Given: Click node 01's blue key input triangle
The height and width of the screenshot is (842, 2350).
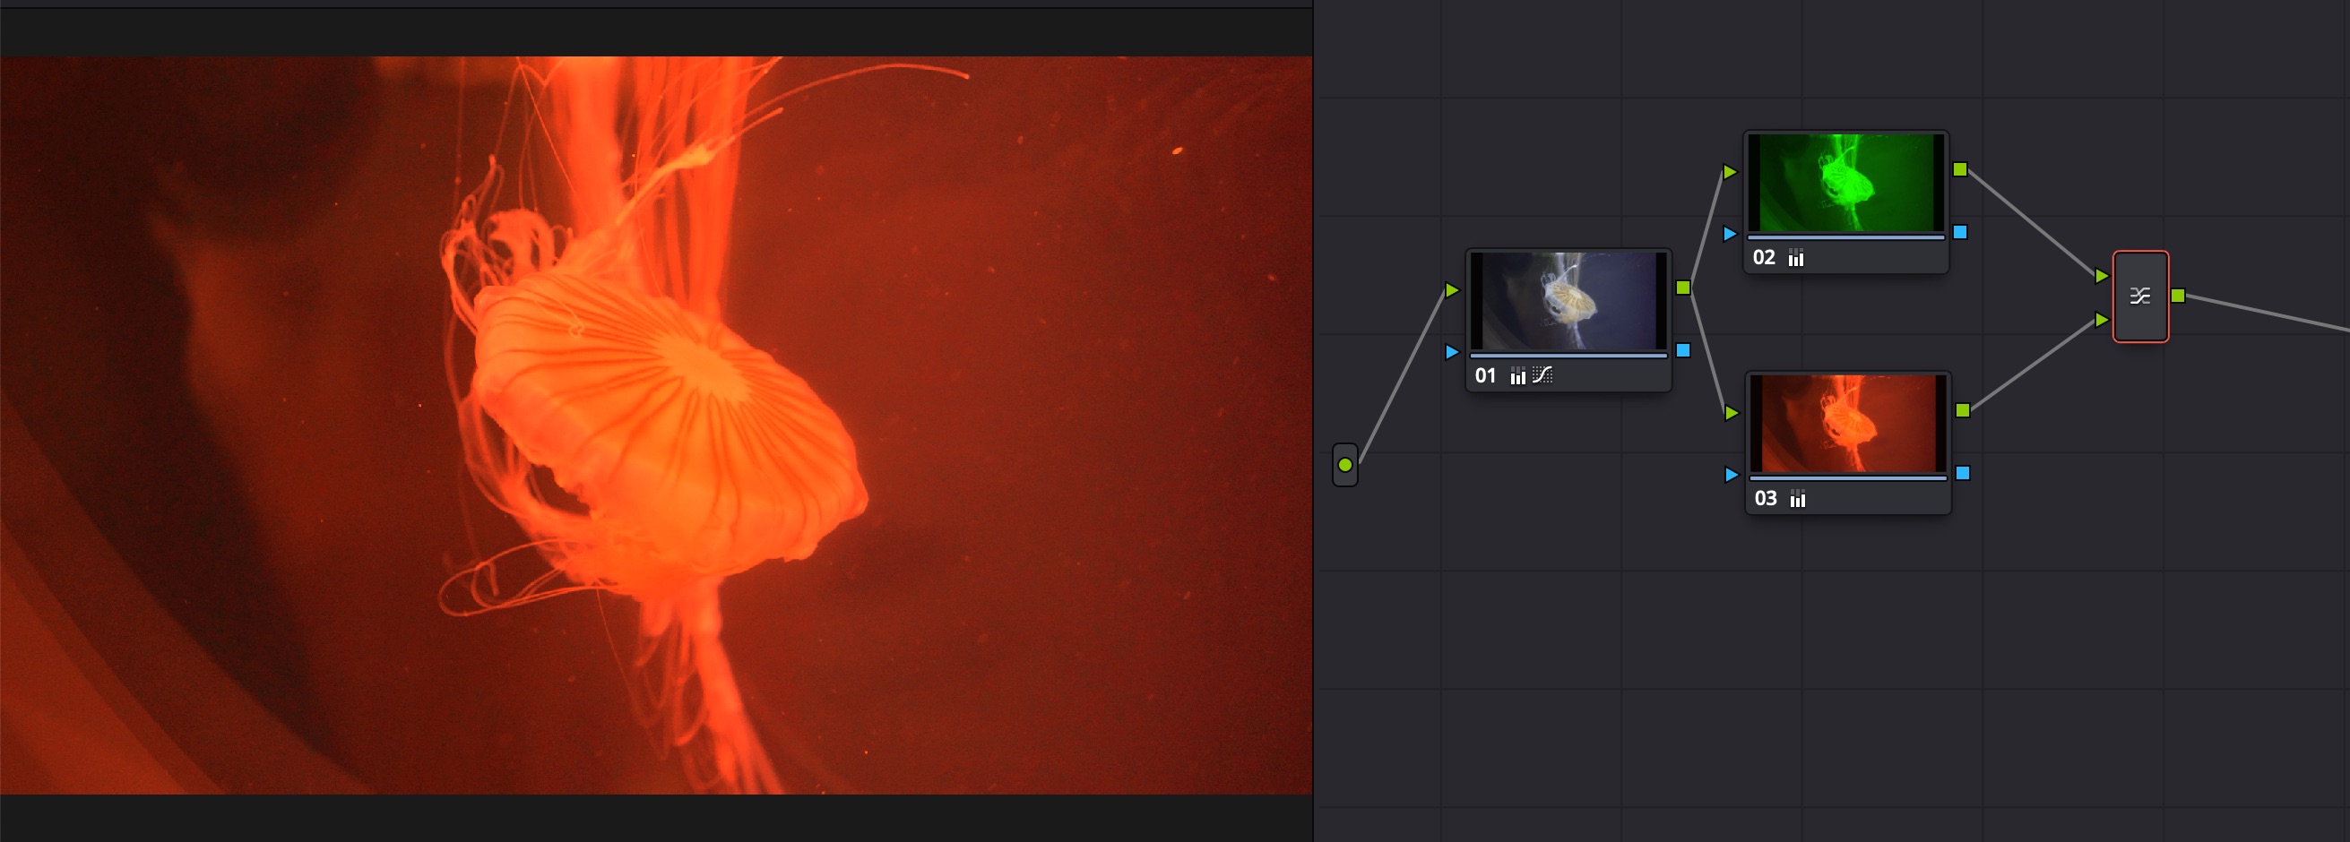Looking at the screenshot, I should tap(1451, 352).
